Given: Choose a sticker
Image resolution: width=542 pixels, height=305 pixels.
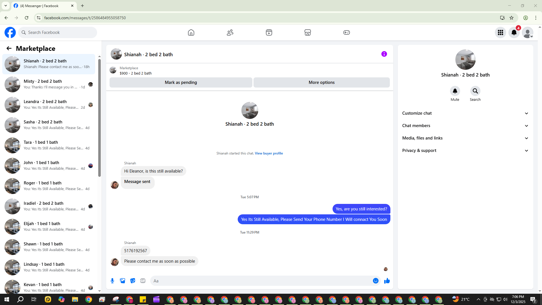Looking at the screenshot, I should (133, 281).
